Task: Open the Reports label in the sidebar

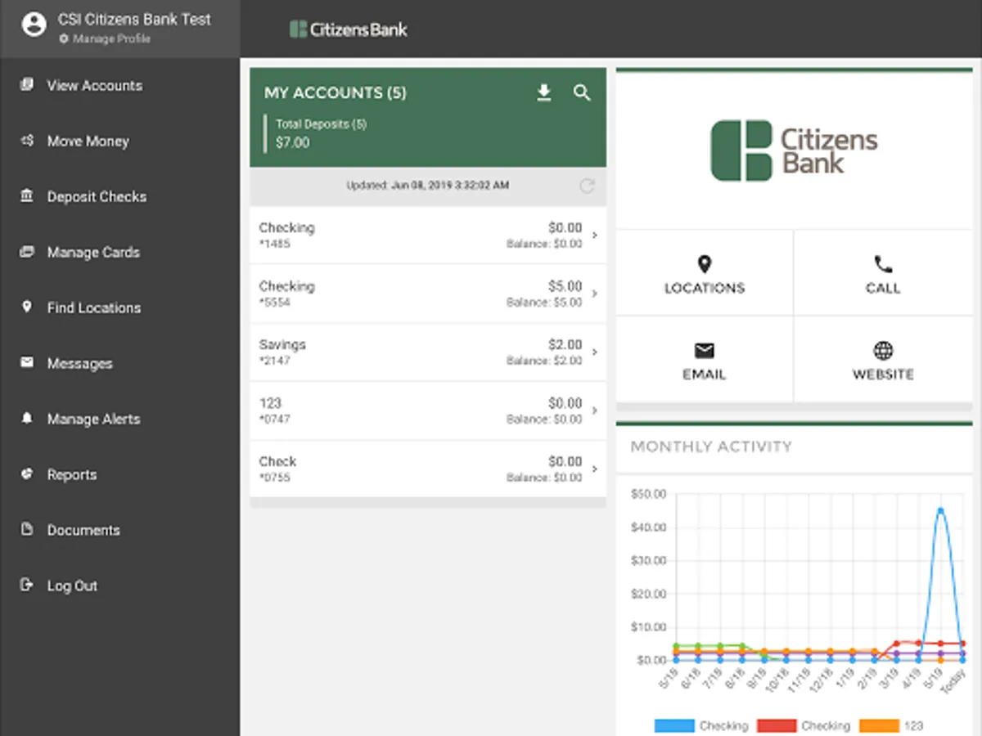Action: 71,474
